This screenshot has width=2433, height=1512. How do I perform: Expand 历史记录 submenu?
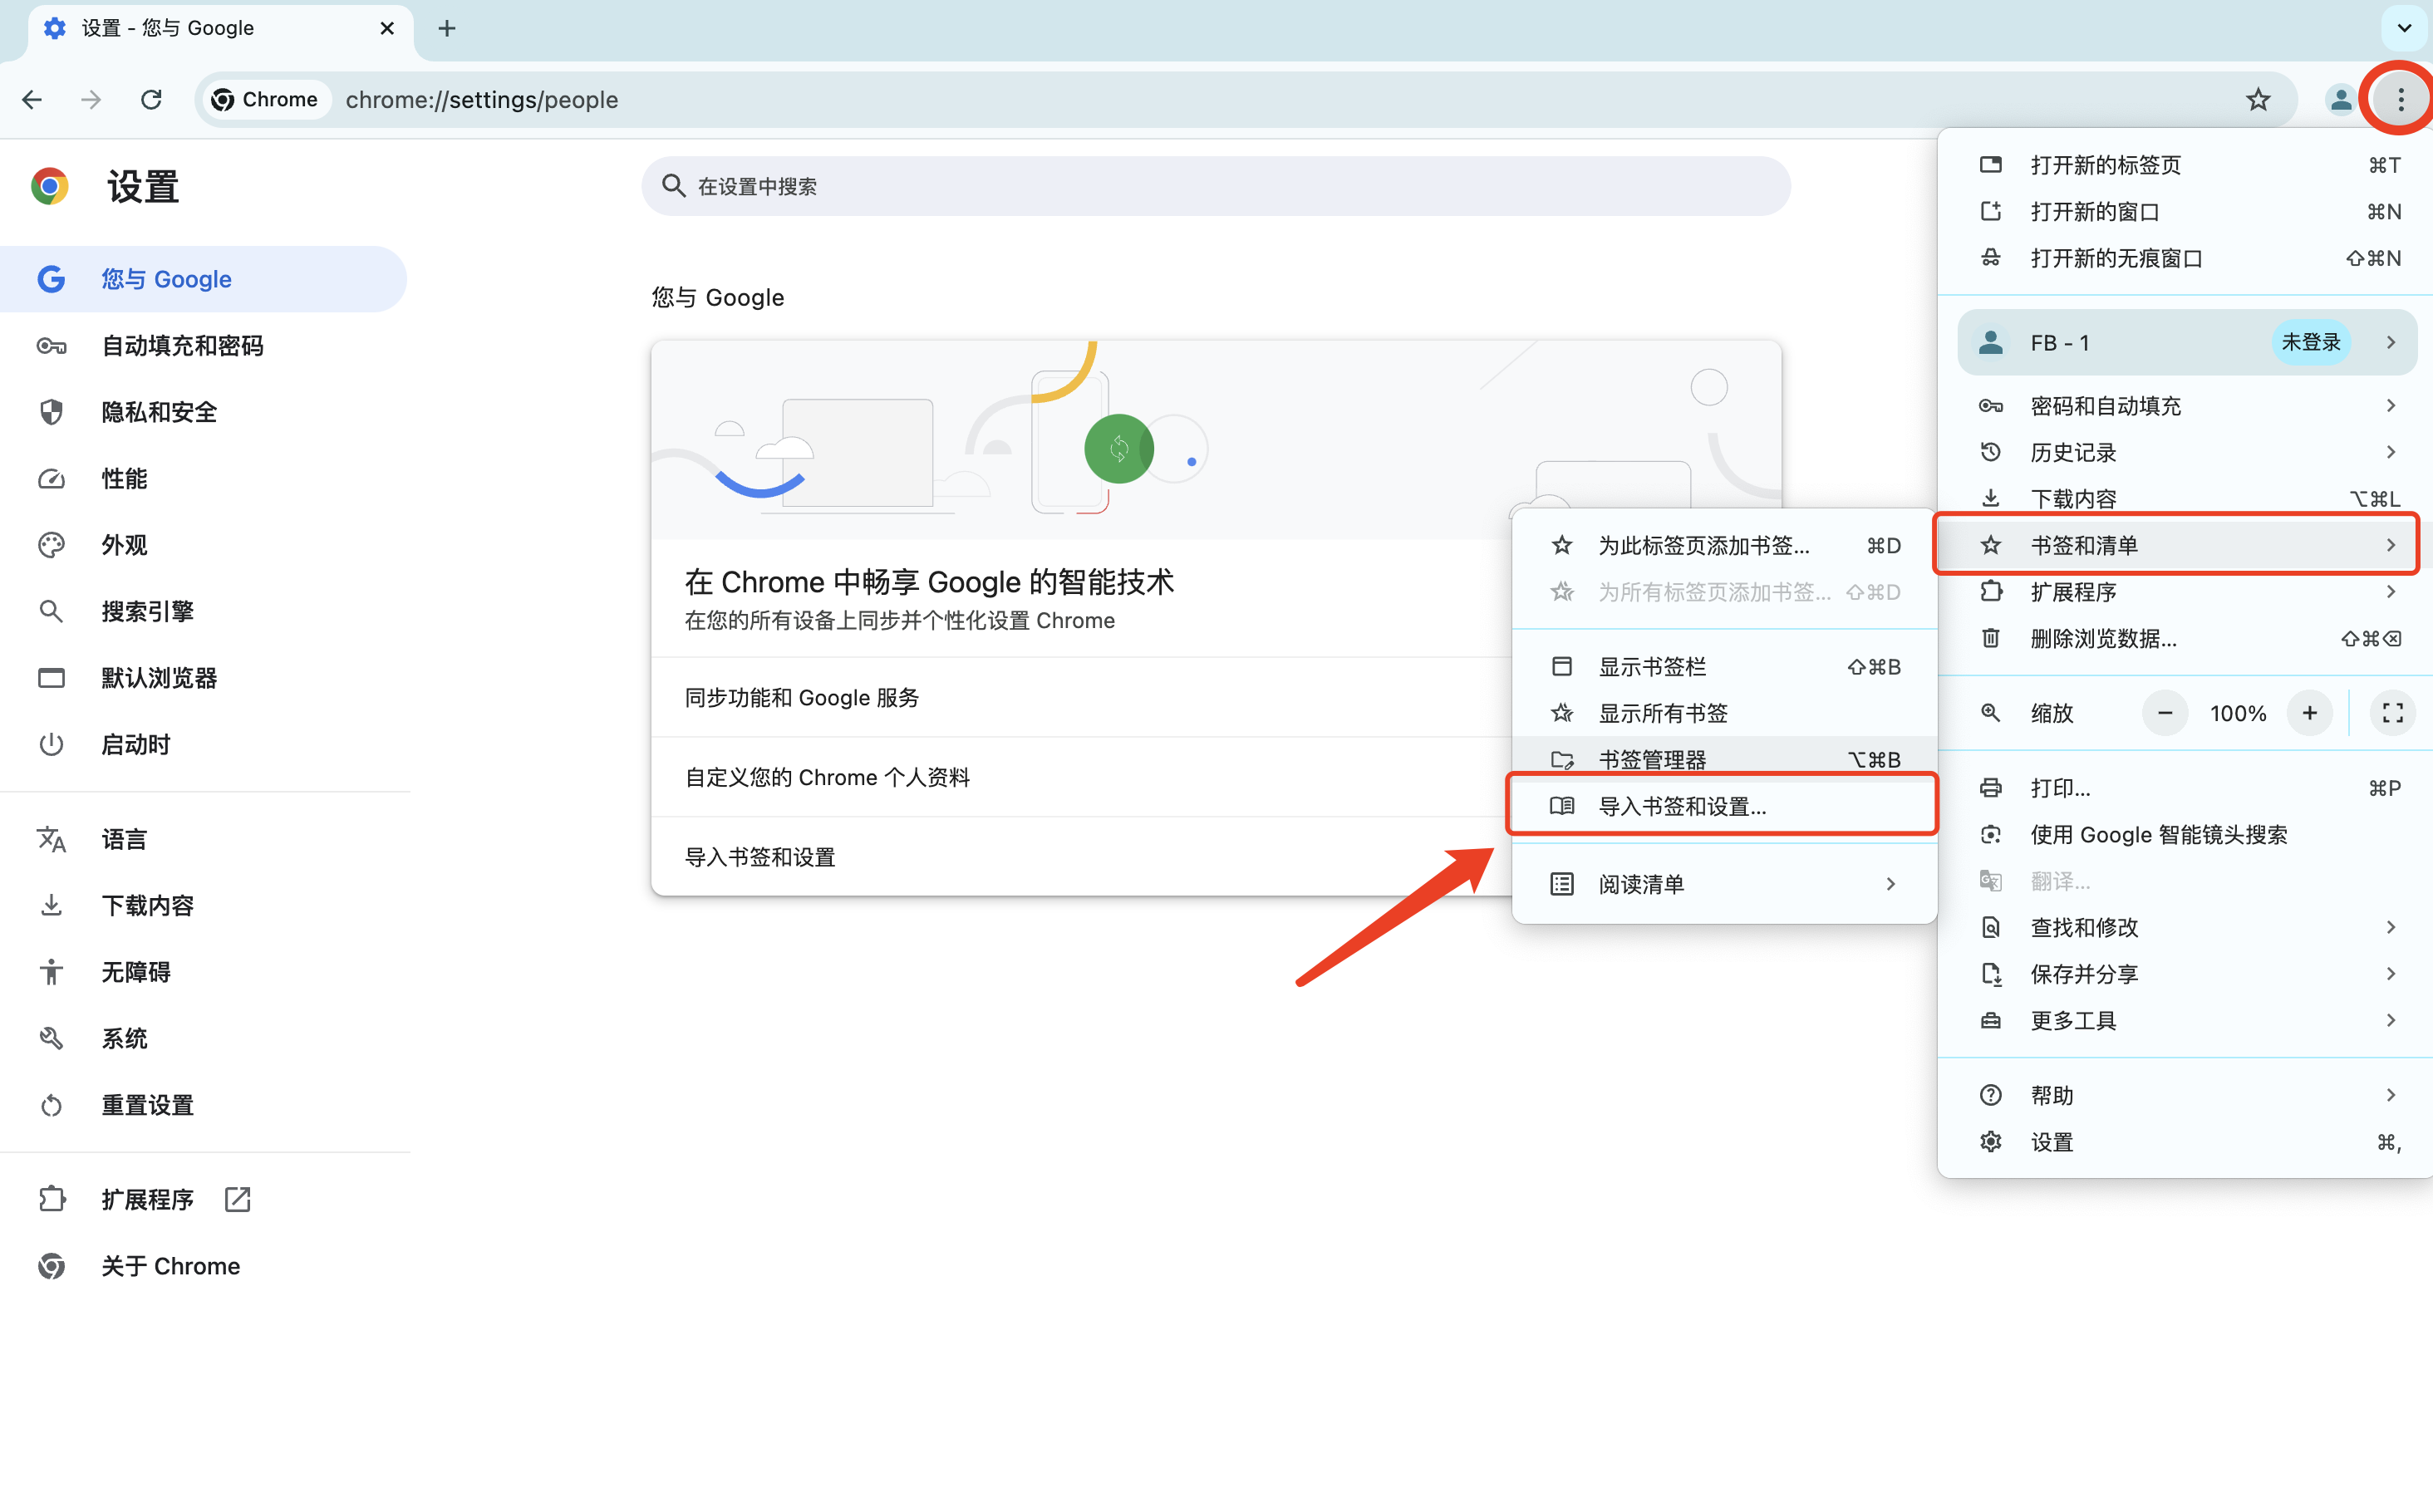pyautogui.click(x=2186, y=452)
